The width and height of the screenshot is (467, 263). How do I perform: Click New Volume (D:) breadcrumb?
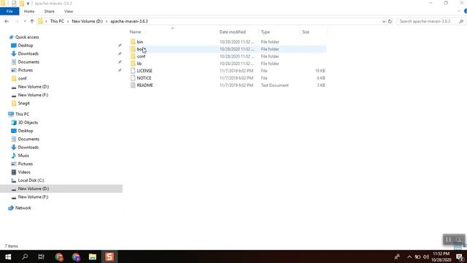pyautogui.click(x=87, y=21)
